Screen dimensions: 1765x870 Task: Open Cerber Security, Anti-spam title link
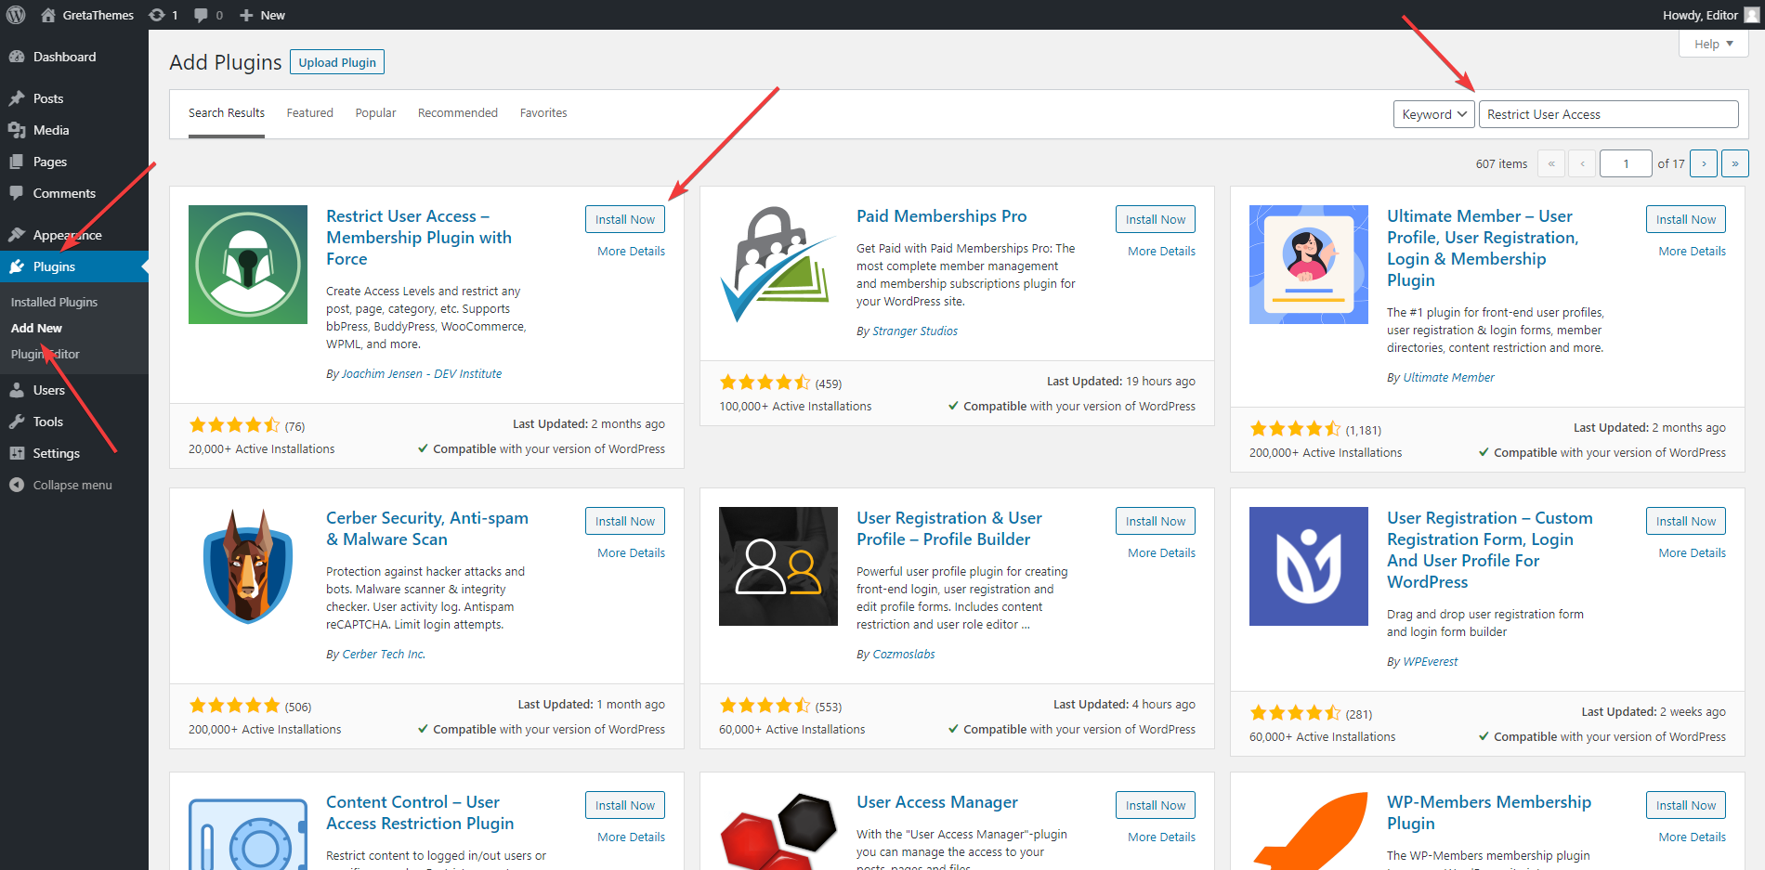[427, 528]
